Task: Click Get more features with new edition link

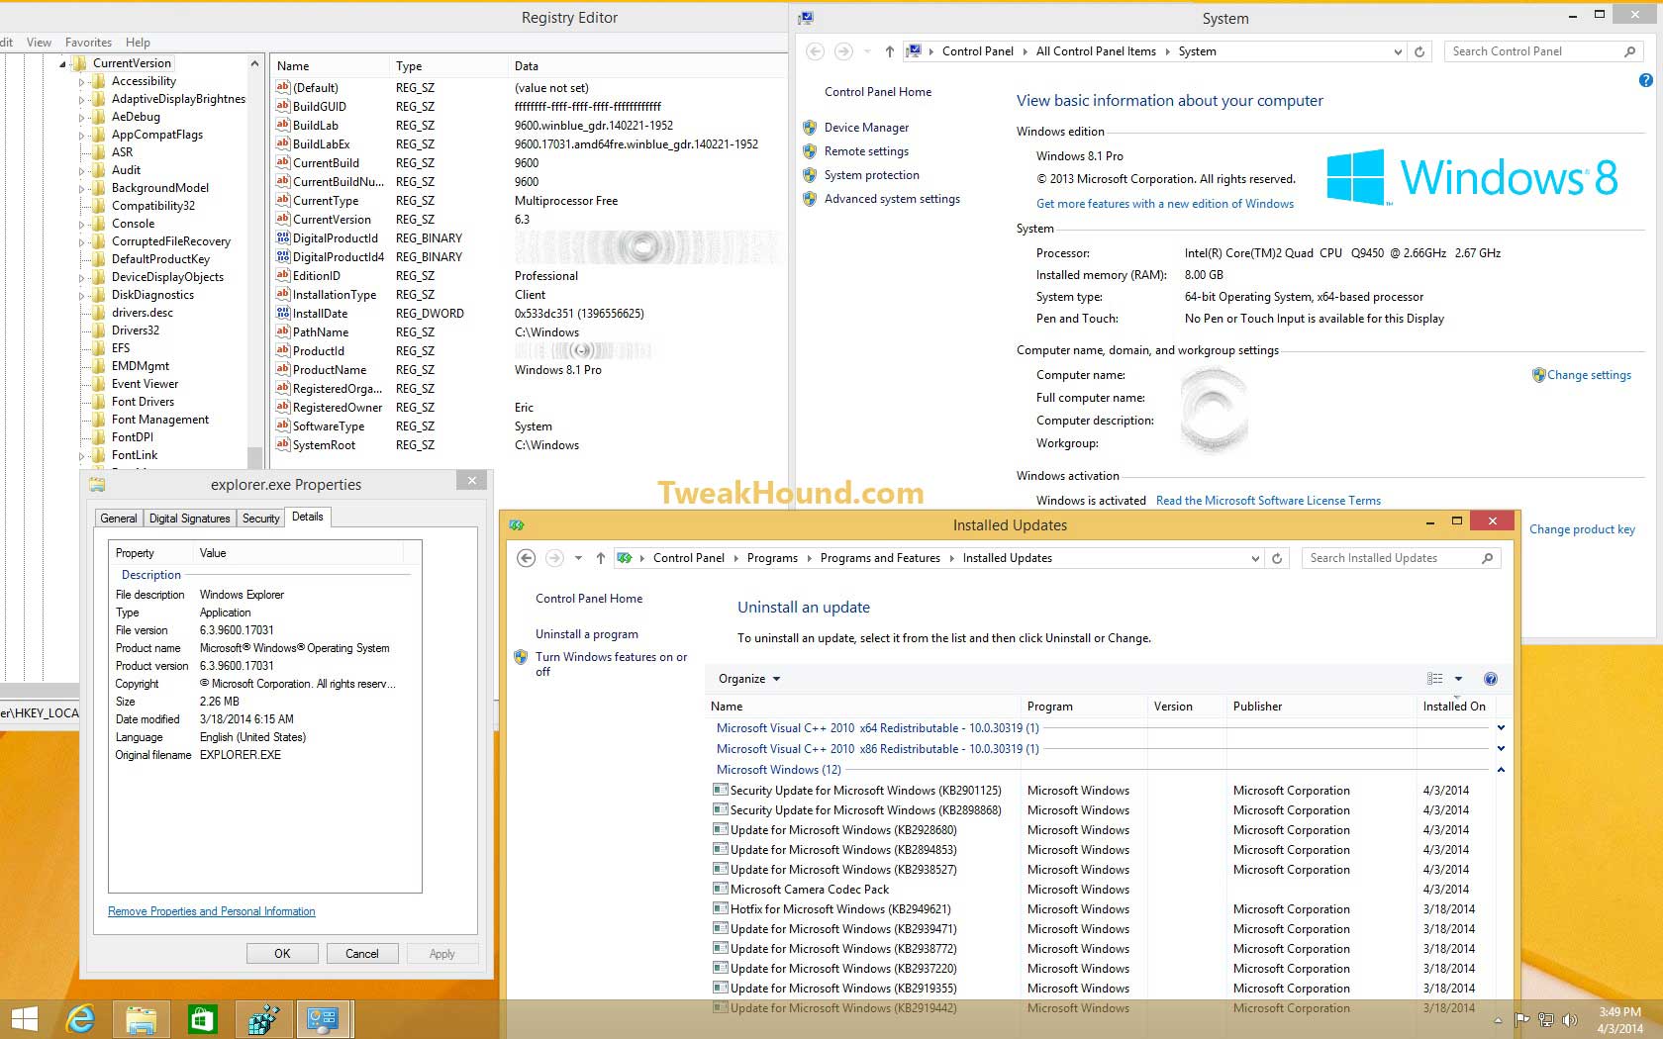Action: 1165,204
